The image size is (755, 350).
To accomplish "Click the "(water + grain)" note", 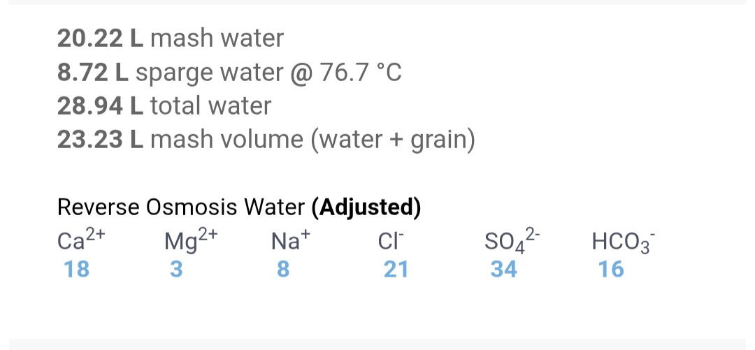I will pos(397,140).
